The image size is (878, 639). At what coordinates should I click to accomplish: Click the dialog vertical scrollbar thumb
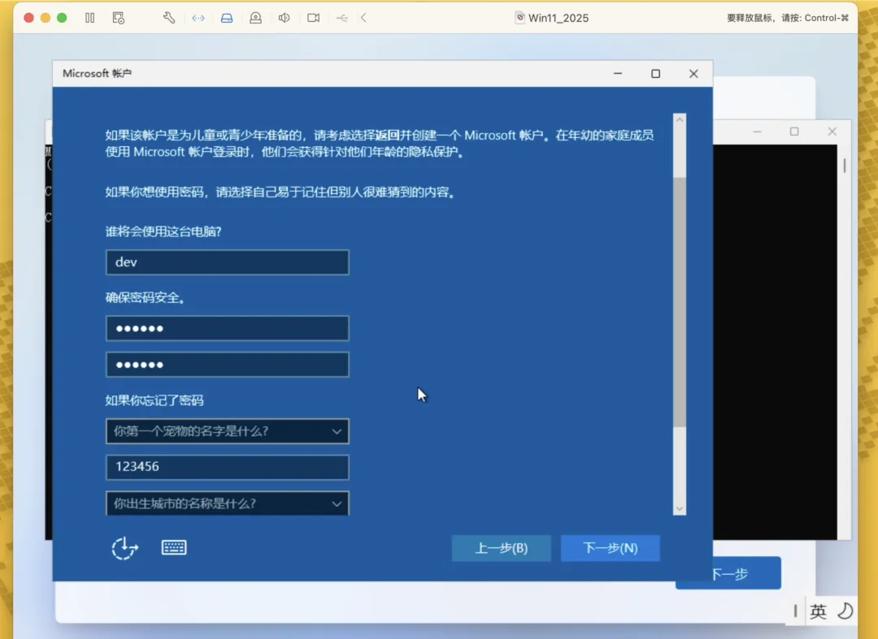click(x=679, y=302)
